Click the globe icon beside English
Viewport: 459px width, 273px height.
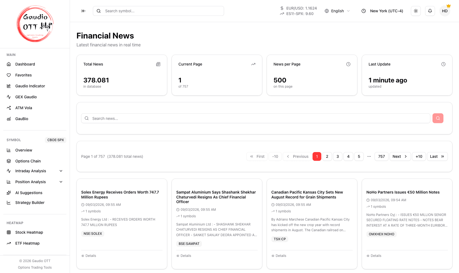pyautogui.click(x=327, y=11)
